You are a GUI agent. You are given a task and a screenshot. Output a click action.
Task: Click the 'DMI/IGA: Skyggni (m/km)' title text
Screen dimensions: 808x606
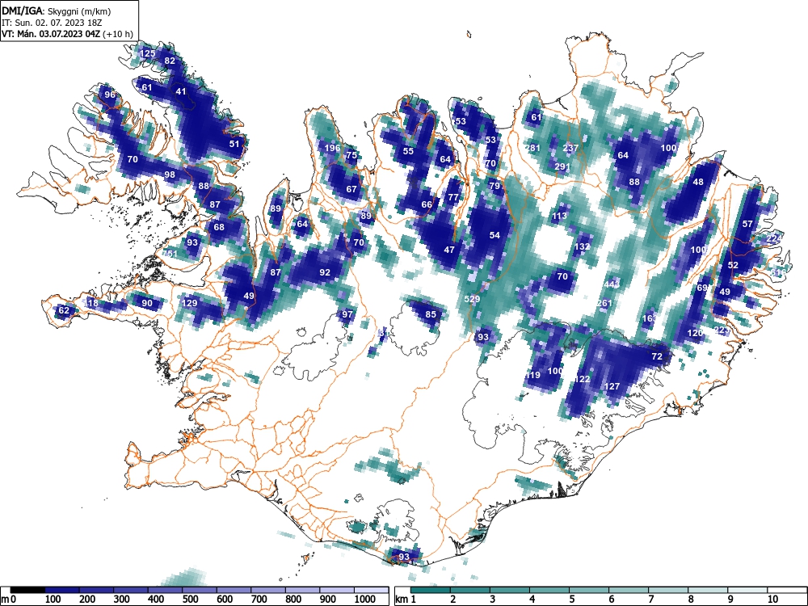(x=57, y=11)
